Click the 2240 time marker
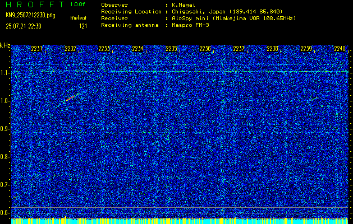Viewport: 353px width, 224px height. tap(340, 49)
